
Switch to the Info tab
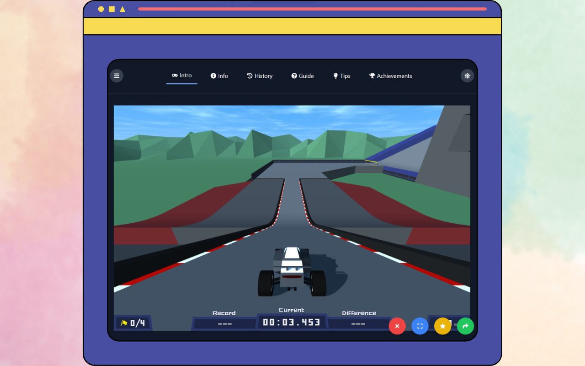coord(219,75)
